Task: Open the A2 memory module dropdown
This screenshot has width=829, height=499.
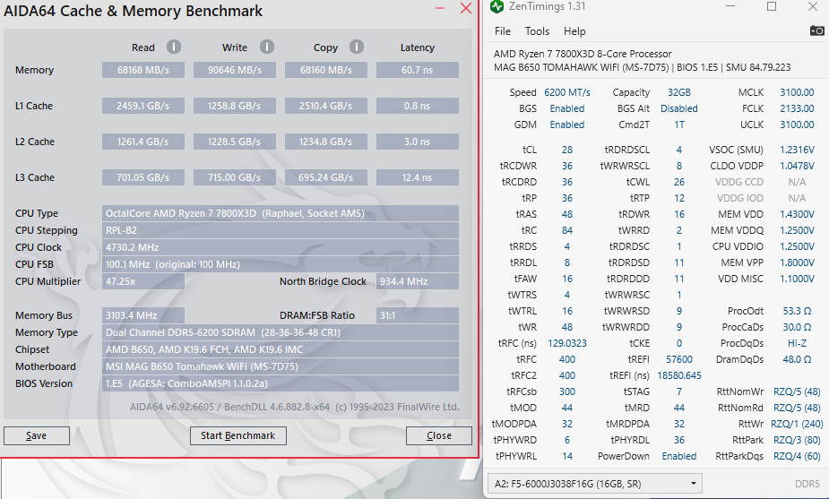Action: point(594,483)
